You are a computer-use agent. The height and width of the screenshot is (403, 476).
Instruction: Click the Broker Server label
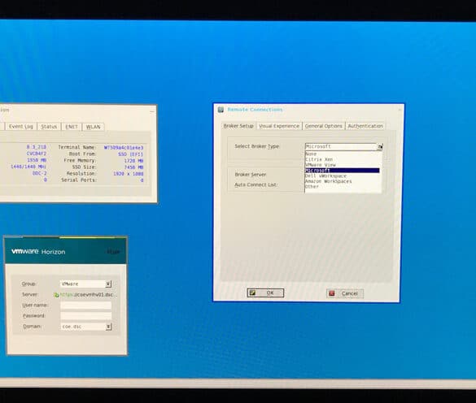point(251,175)
